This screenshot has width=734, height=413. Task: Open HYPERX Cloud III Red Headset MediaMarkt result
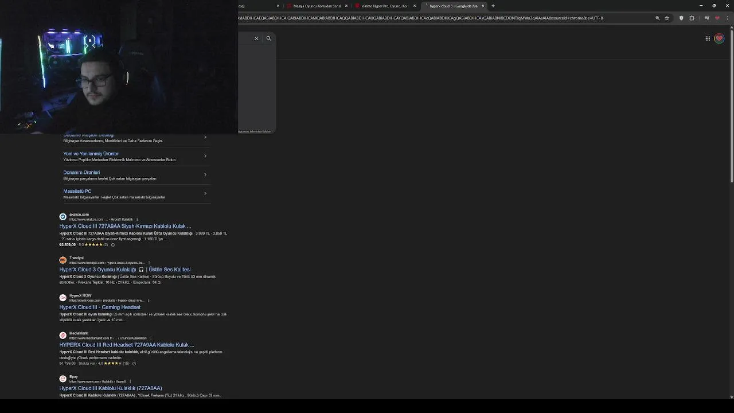[127, 345]
